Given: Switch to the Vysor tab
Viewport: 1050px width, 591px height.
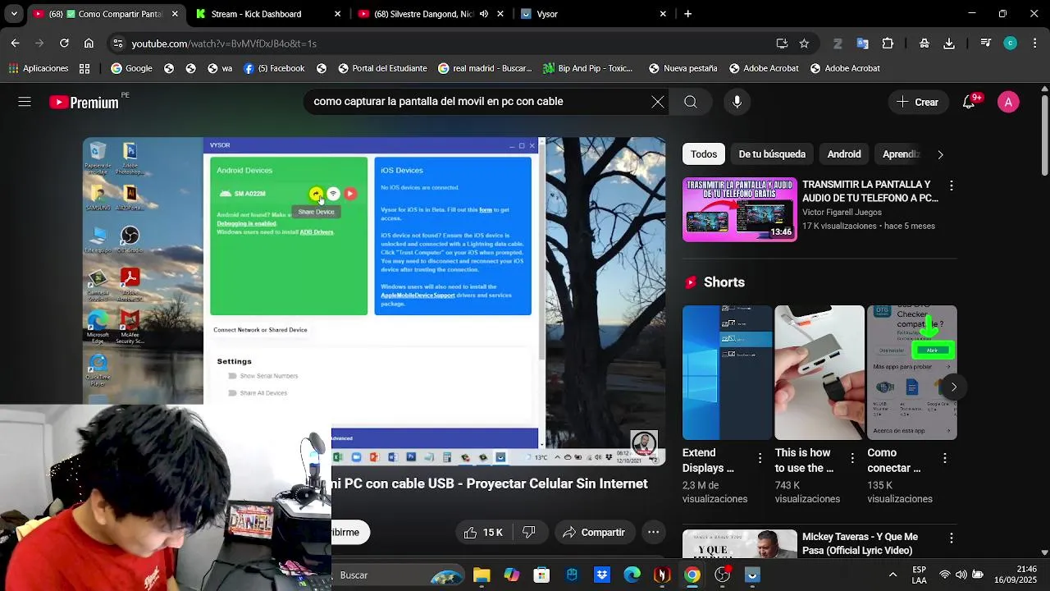Looking at the screenshot, I should click(x=595, y=14).
